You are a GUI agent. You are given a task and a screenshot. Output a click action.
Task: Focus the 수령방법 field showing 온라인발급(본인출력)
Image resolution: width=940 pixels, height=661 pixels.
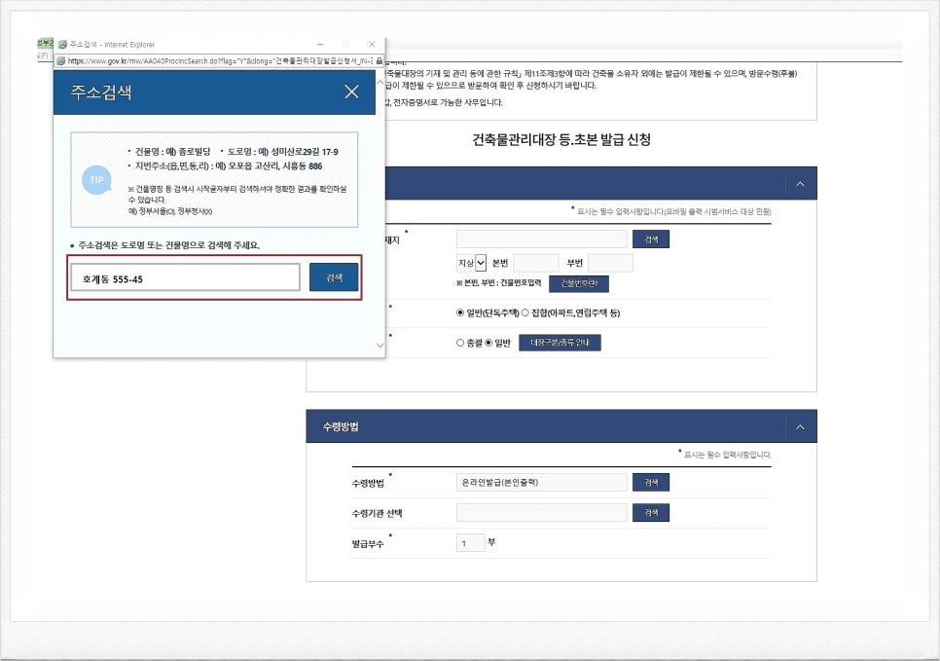coord(542,482)
